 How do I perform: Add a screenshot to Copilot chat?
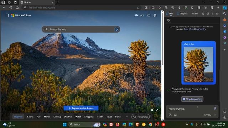coord(176,115)
